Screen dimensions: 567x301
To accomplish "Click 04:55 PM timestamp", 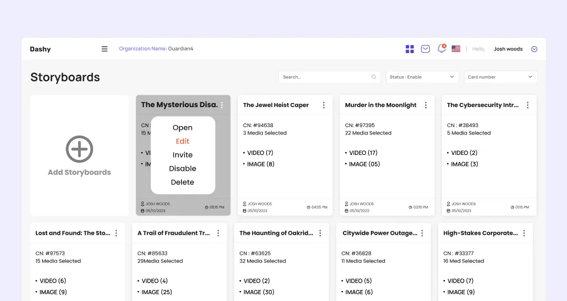I will coord(317,207).
